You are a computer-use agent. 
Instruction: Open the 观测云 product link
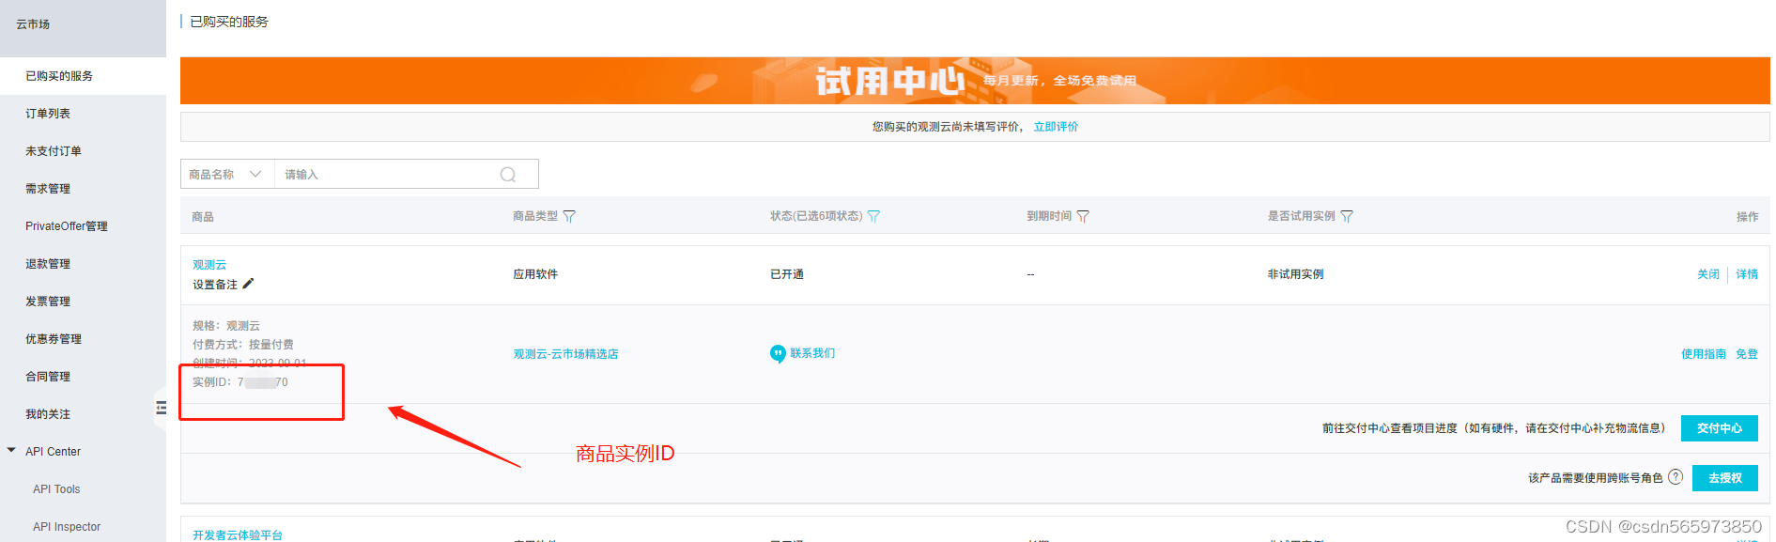tap(209, 265)
